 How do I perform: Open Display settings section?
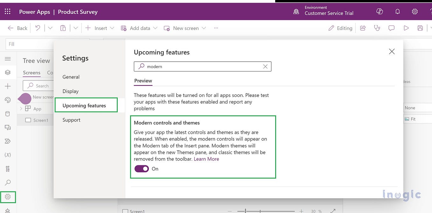(70, 91)
